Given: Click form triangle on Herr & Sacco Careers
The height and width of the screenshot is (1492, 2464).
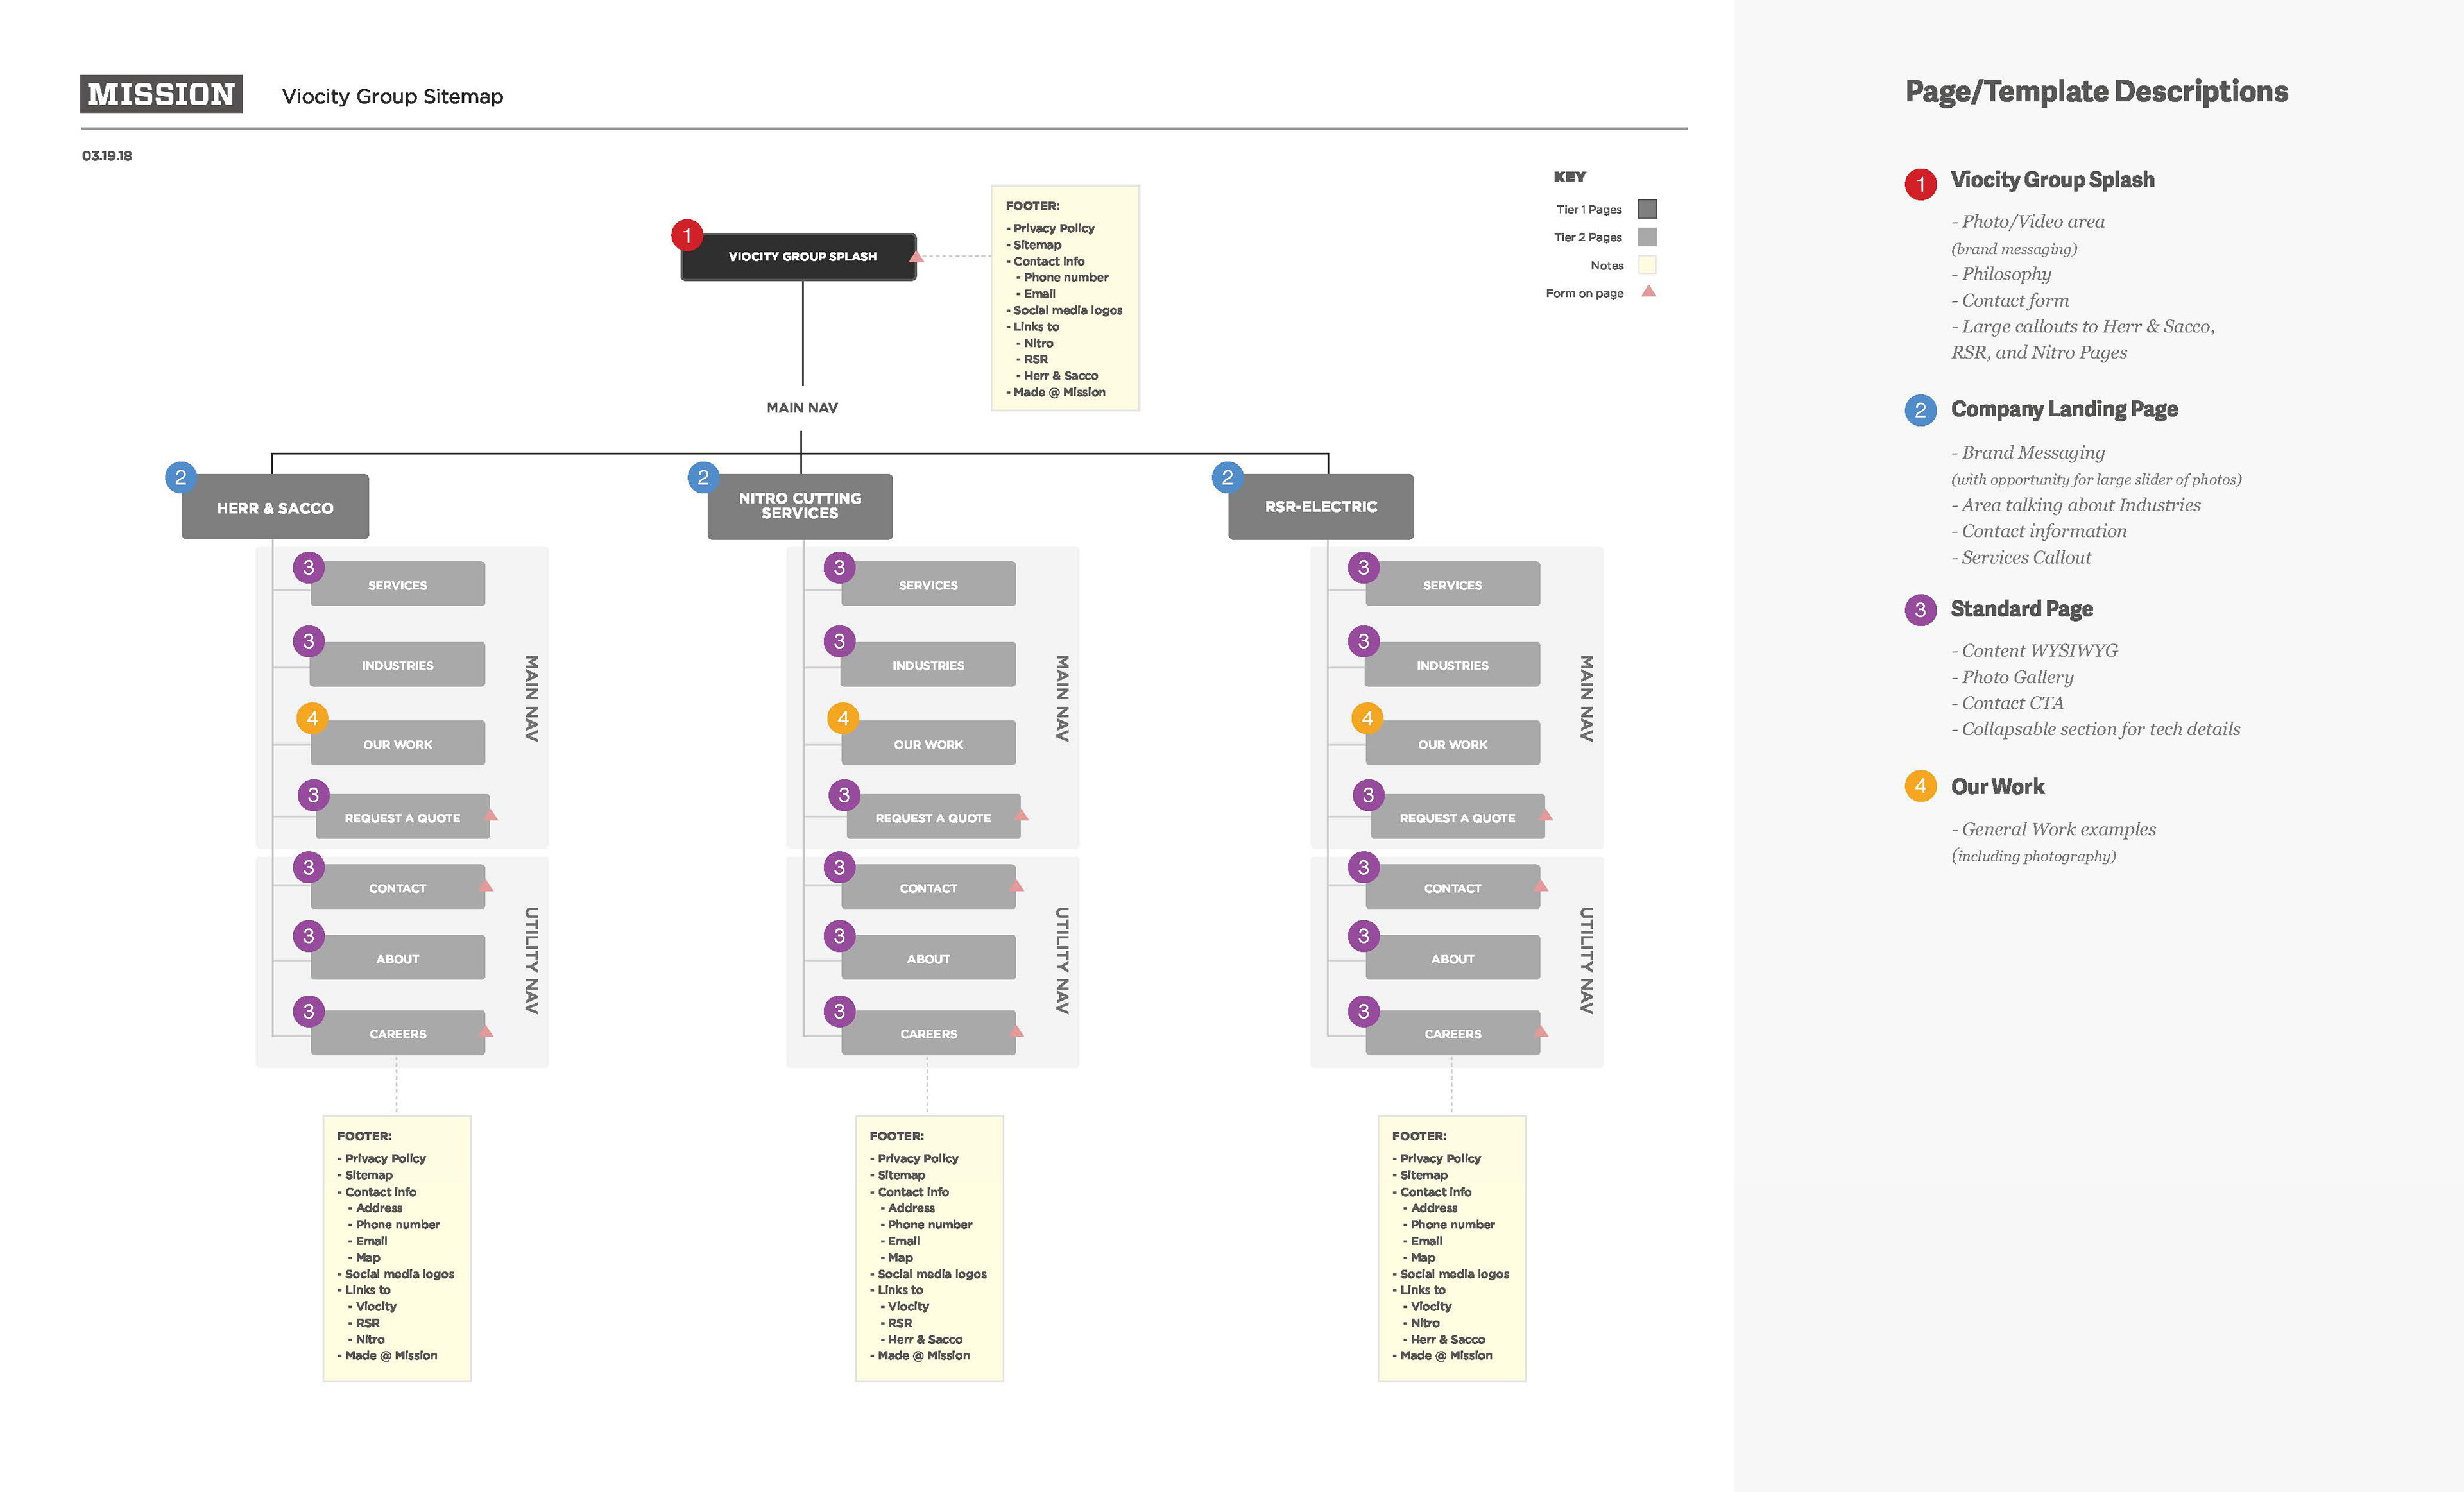Looking at the screenshot, I should coord(486,1030).
